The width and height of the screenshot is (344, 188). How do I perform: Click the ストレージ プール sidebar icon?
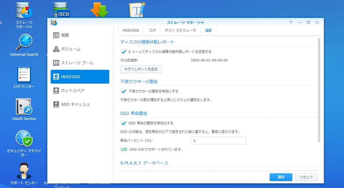coord(56,63)
